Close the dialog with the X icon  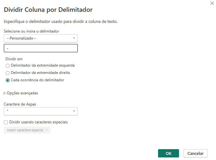212,3
